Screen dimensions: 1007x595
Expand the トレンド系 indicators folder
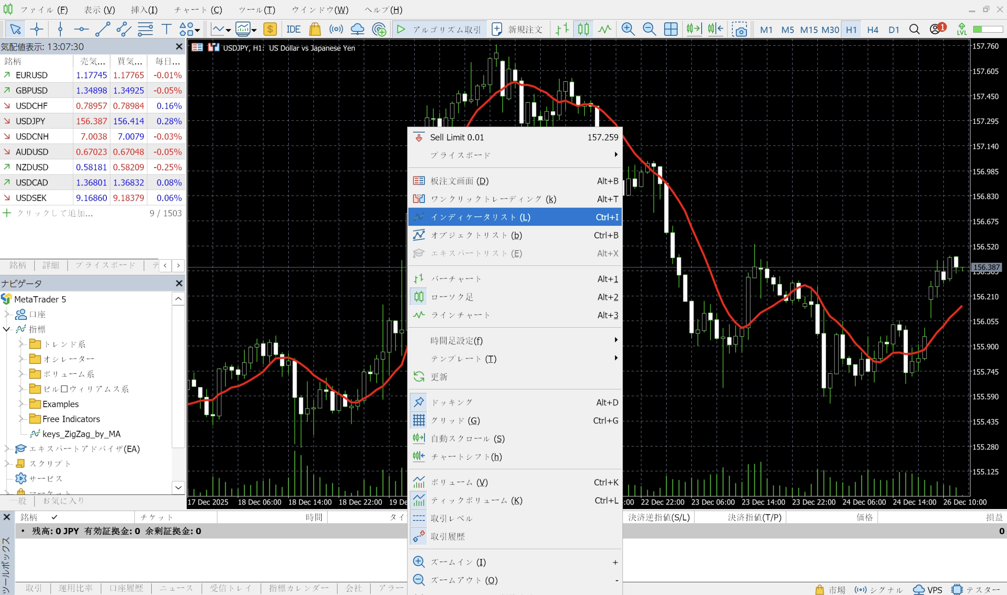pos(21,344)
